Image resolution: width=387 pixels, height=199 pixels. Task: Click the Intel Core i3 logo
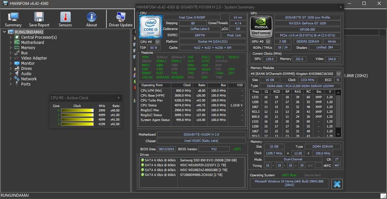point(150,26)
